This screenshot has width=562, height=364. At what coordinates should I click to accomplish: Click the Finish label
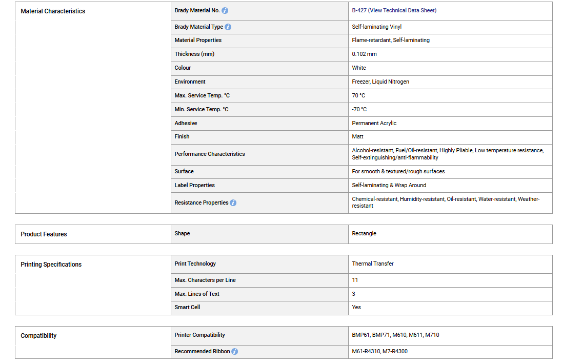(x=182, y=136)
